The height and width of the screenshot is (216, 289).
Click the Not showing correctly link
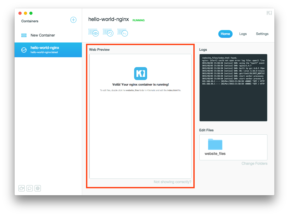172,182
